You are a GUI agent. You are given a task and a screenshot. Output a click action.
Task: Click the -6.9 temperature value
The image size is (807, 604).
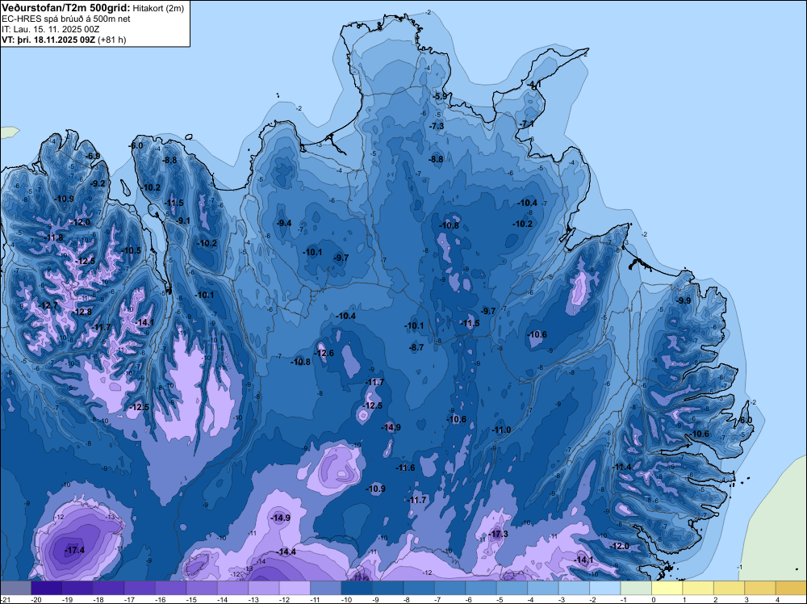93,156
